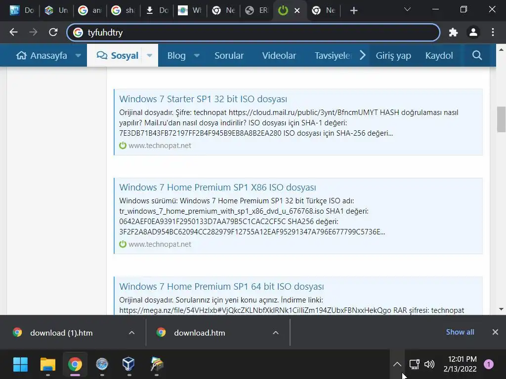The image size is (506, 379).
Task: Open the Chrome profile avatar
Action: tap(473, 32)
